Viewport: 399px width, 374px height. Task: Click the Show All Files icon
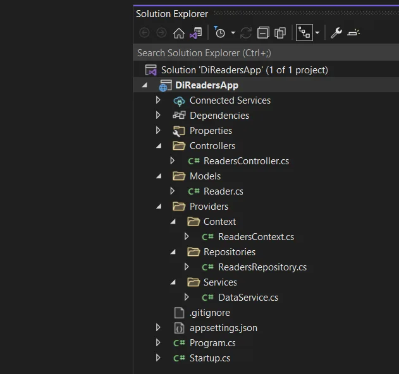[280, 33]
